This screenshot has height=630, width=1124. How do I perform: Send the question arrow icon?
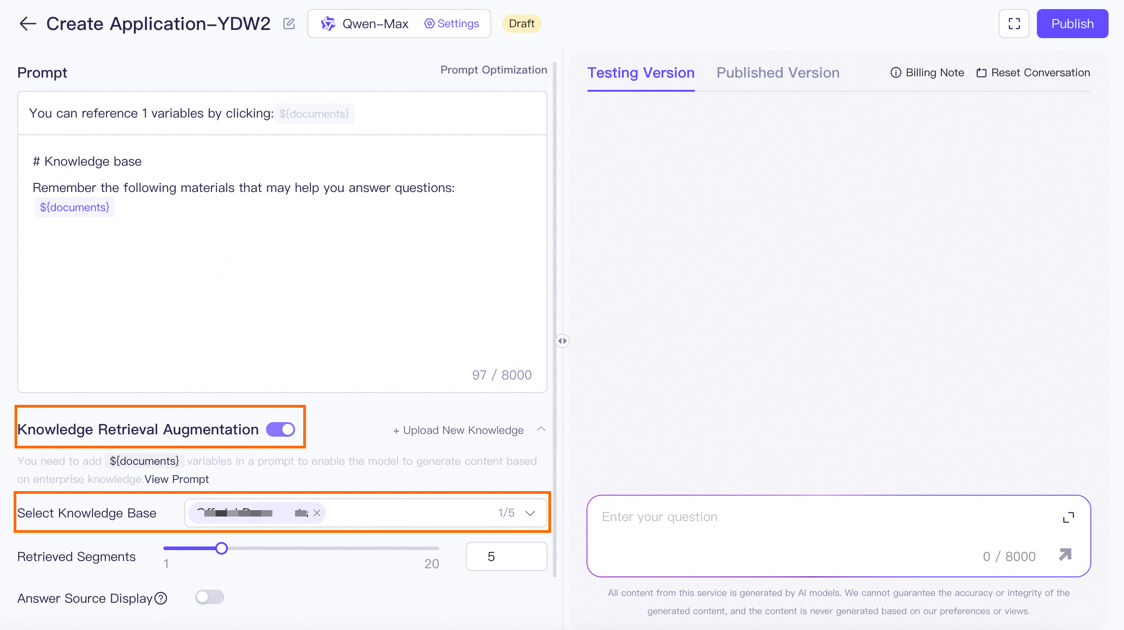click(x=1065, y=555)
